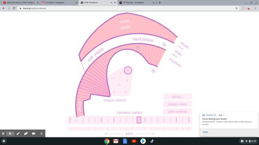Viewport: 259px width, 145px height.
Task: Click the Chrome OS notification header
Action: 213,115
